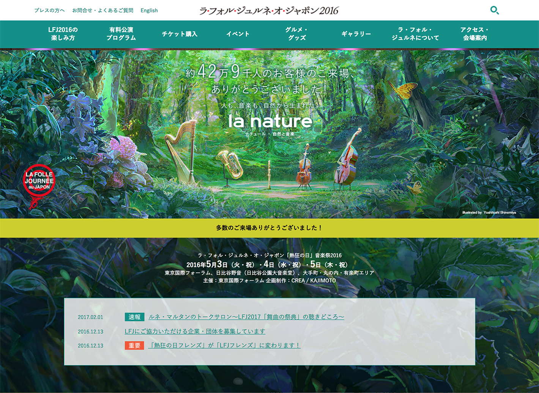539x393 pixels.
Task: Open LFJにご協力いただける企業・団体 news link
Action: tap(195, 331)
